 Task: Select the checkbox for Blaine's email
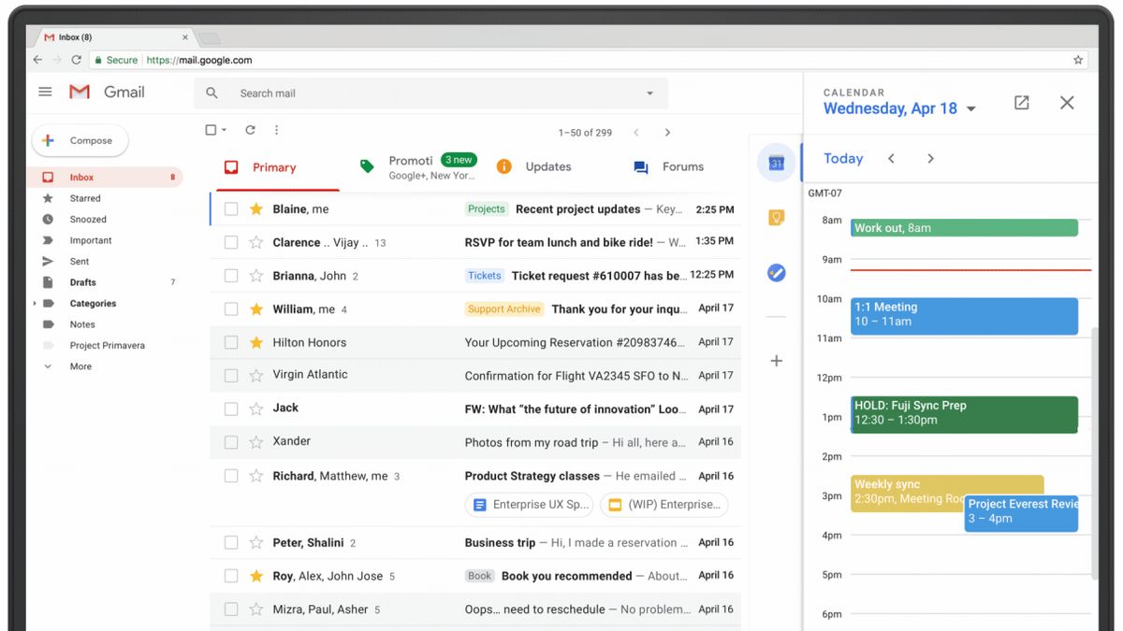(x=230, y=208)
